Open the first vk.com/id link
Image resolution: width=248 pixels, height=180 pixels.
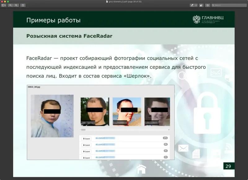105,138
